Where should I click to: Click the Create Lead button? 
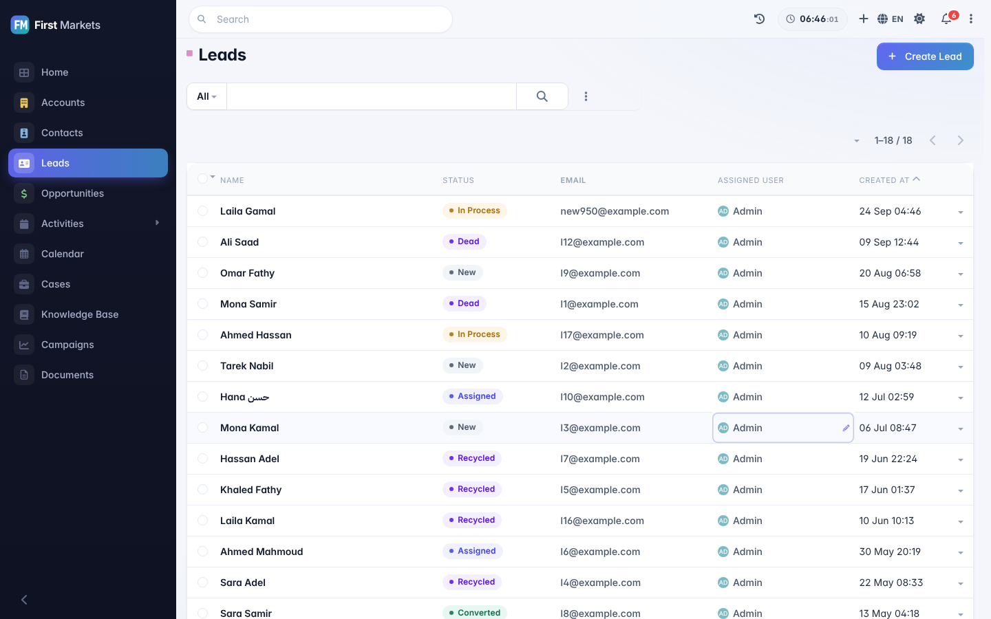click(x=925, y=56)
